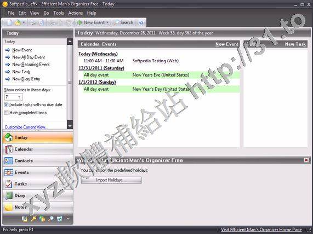Viewport: 313px width, 234px height.
Task: Click Customize Current View link
Action: [x=26, y=127]
